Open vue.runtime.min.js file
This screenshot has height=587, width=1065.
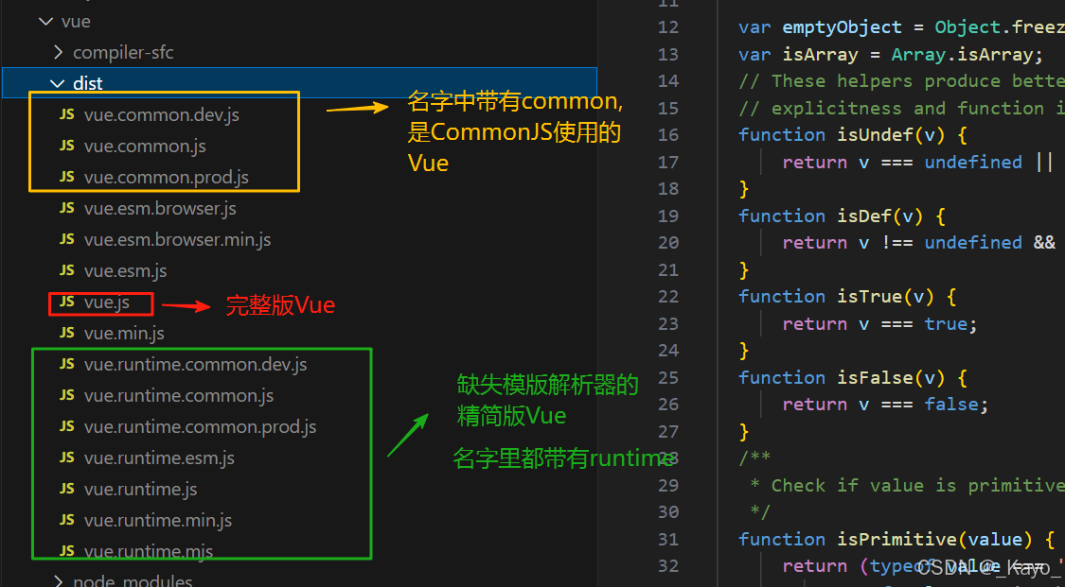tap(158, 520)
